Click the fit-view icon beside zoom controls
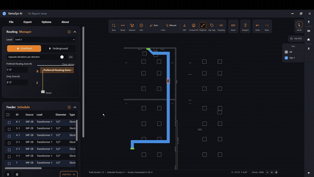The image size is (314, 177). [x=276, y=172]
